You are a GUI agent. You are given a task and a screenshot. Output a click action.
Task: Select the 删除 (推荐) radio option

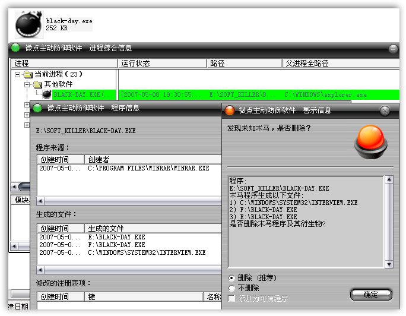click(x=231, y=278)
